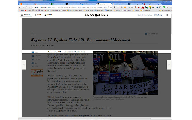Open the Inbox bookmark

[28, 10]
